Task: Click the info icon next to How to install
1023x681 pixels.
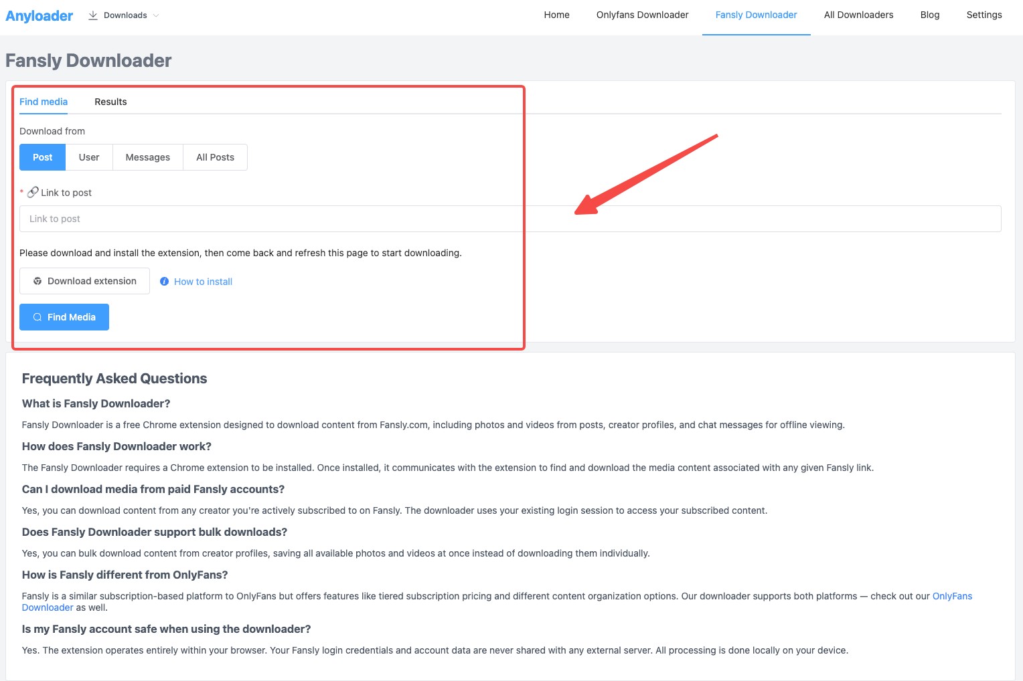Action: pos(164,282)
